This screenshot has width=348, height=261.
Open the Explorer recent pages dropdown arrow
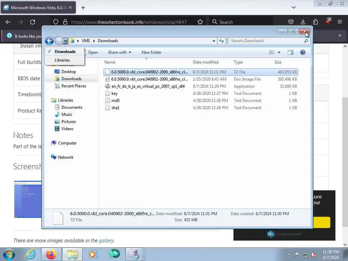point(66,41)
